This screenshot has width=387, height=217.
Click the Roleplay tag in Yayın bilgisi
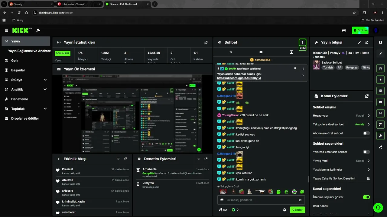pyautogui.click(x=352, y=68)
